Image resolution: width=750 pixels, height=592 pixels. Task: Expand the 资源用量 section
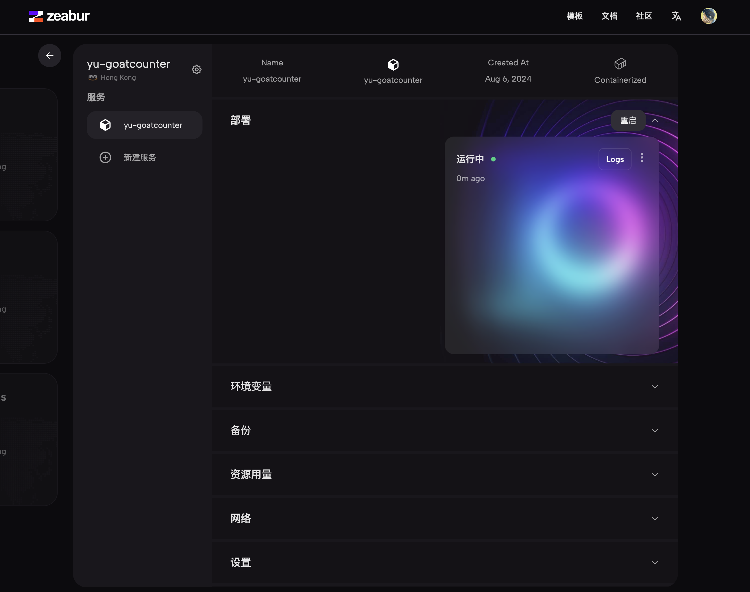click(x=655, y=475)
